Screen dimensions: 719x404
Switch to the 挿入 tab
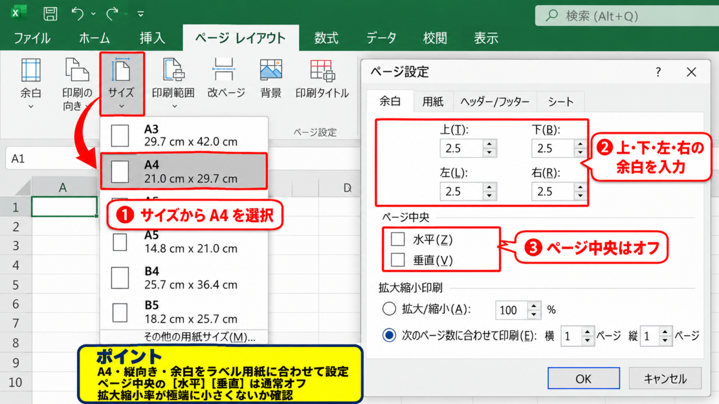coord(152,38)
